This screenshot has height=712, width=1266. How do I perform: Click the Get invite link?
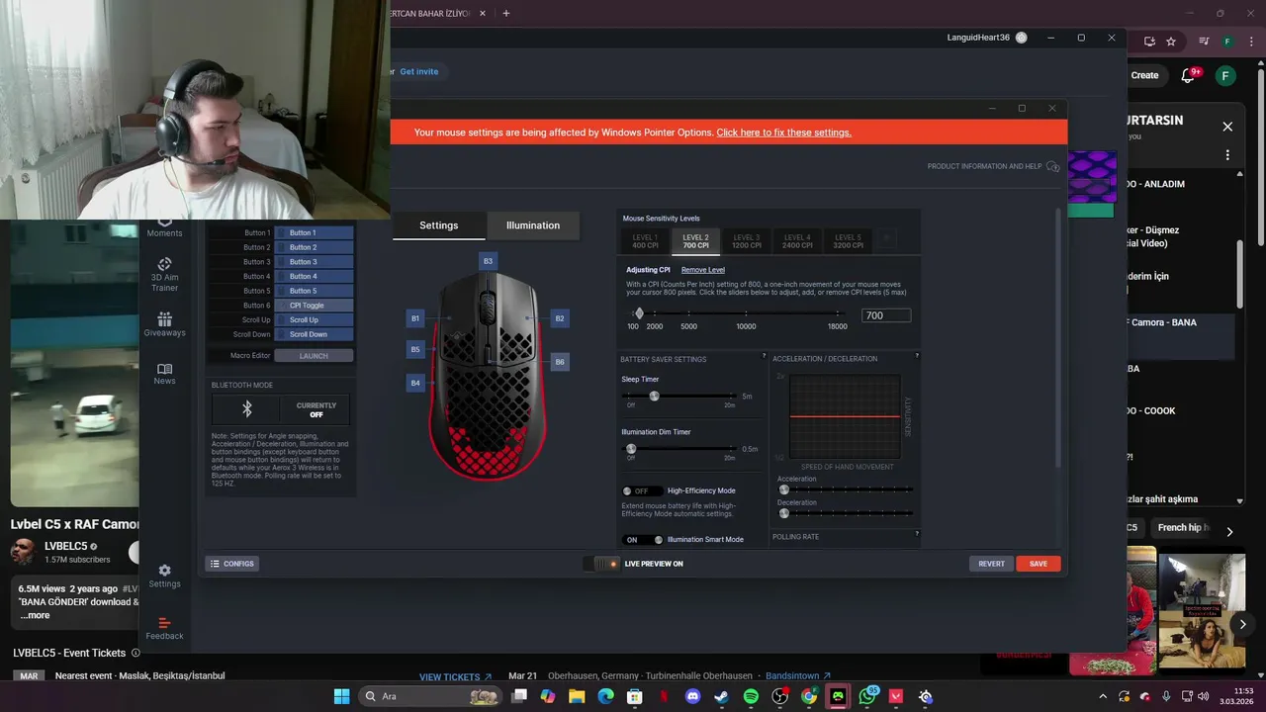tap(419, 71)
